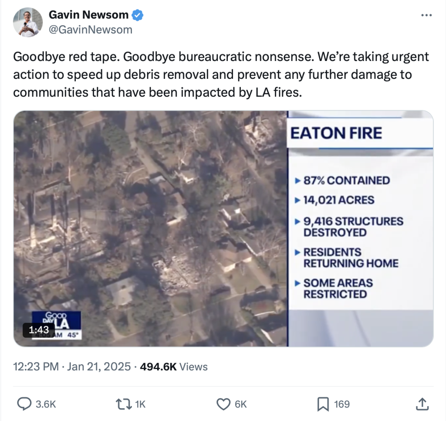
Task: Click the 3.6K reply count
Action: point(45,404)
